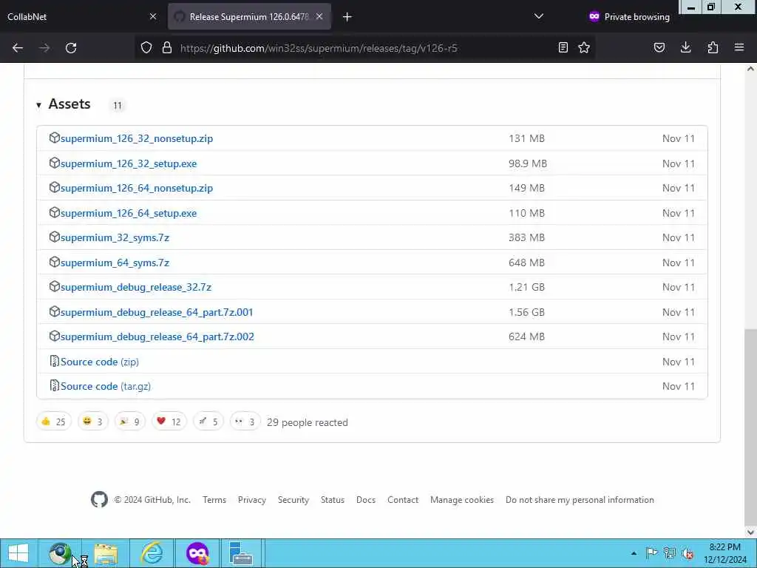Download supermium_126_32_setup.exe
Image resolution: width=757 pixels, height=568 pixels.
tap(129, 163)
